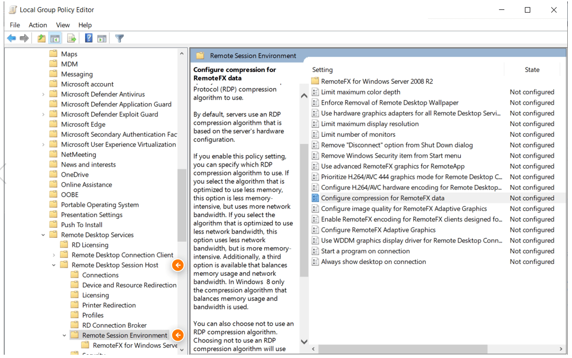Select 'Configure image quality for RemoteFX Adaptive Graphics'
The height and width of the screenshot is (358, 572).
coord(404,209)
